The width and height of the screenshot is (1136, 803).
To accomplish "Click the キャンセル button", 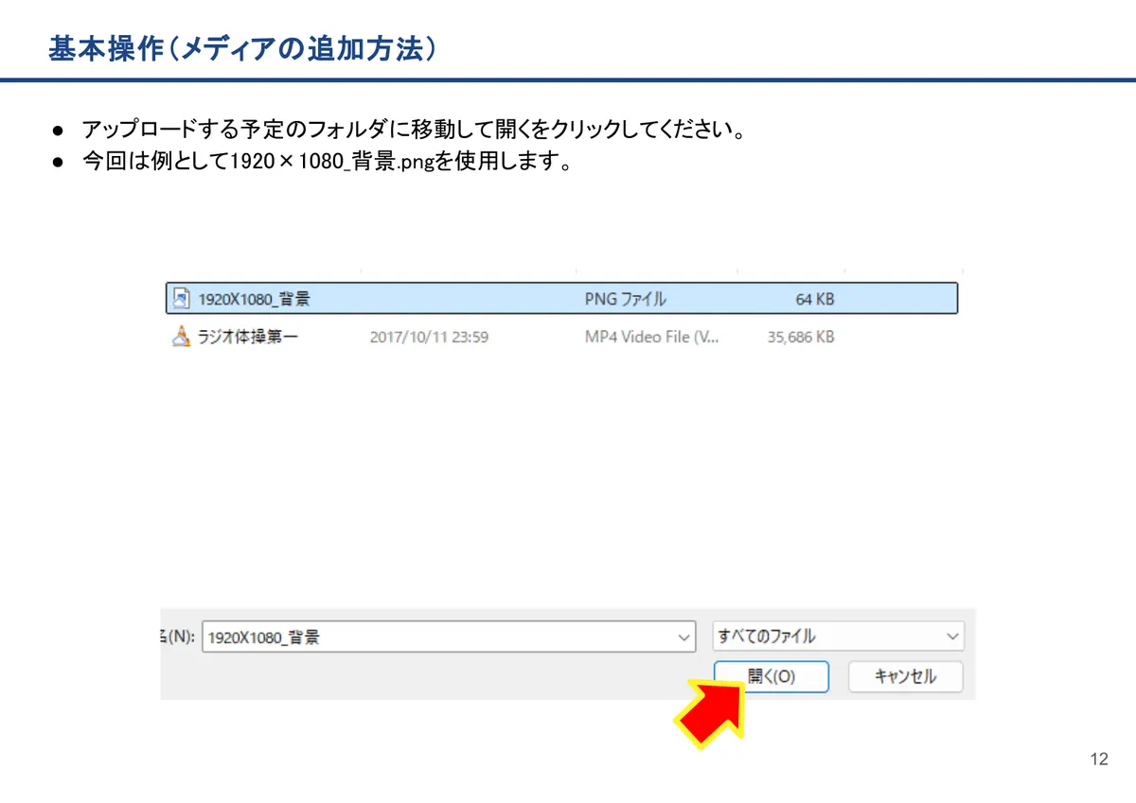I will pyautogui.click(x=905, y=676).
